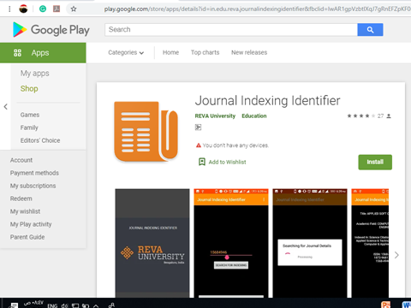The image size is (411, 308).
Task: Open the Games section
Action: click(x=30, y=115)
